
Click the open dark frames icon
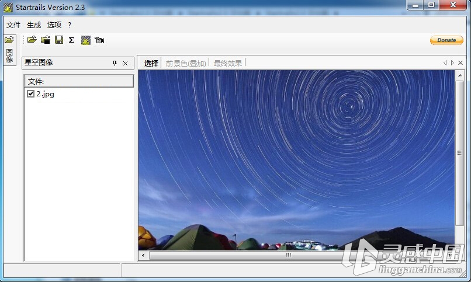click(46, 40)
